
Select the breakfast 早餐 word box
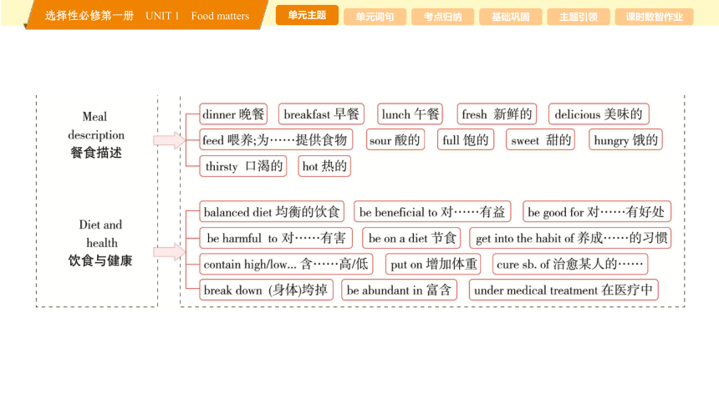tap(321, 114)
